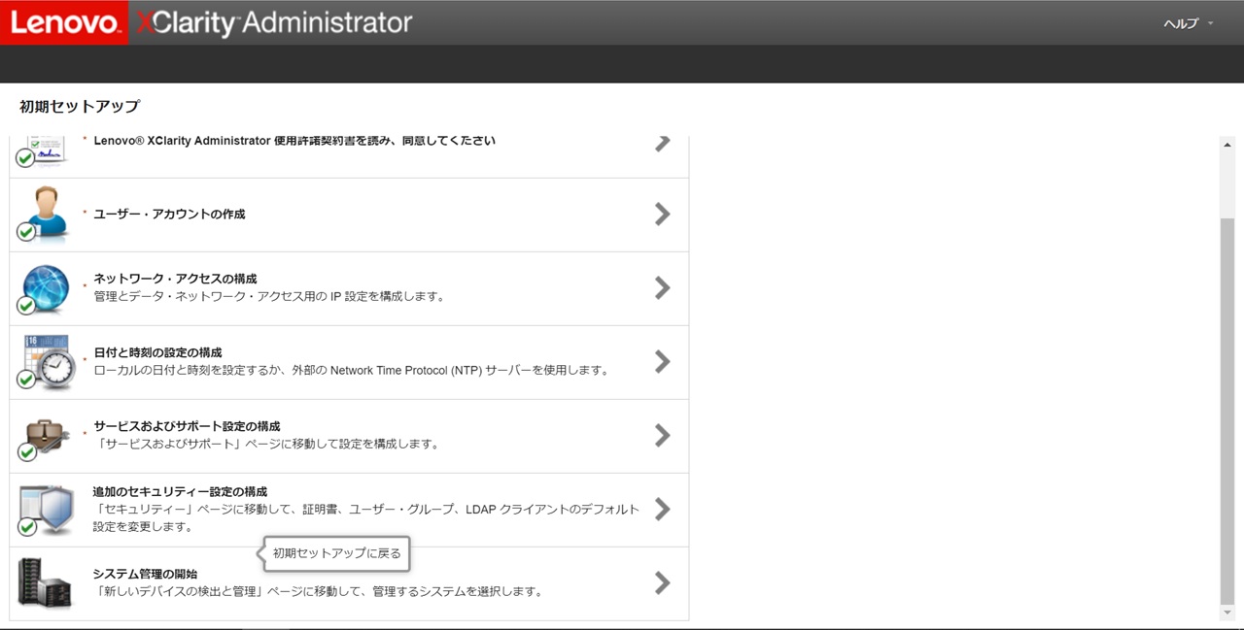Screen dimensions: 1244x630
Task: Click the Lenovo logo
Action: [x=63, y=22]
